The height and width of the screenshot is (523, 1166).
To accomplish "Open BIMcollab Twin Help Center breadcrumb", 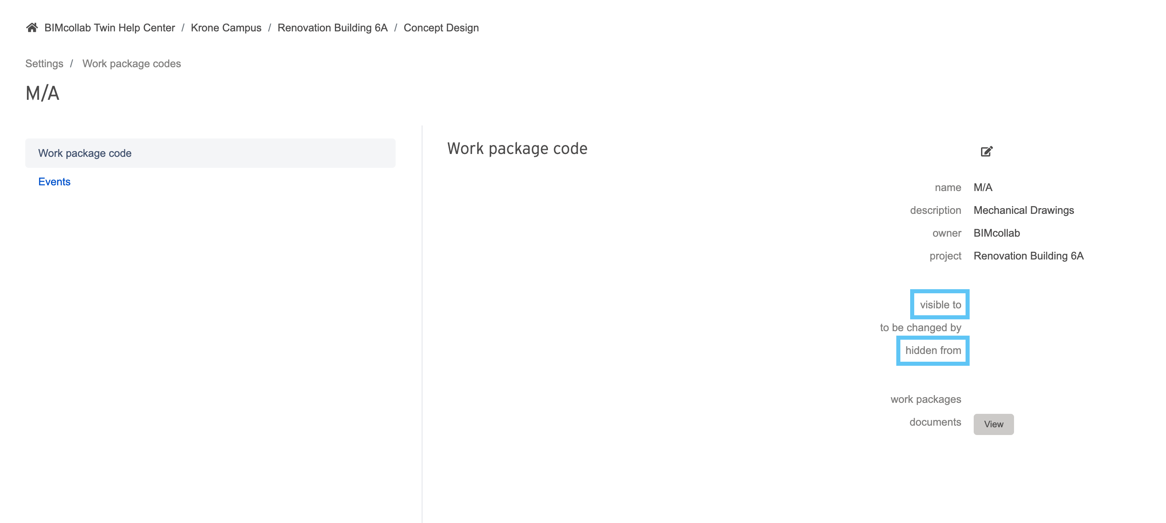I will 110,28.
